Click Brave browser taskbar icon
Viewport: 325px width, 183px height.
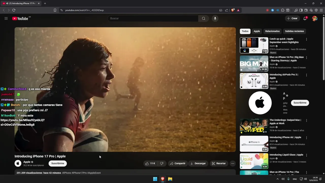(162, 179)
